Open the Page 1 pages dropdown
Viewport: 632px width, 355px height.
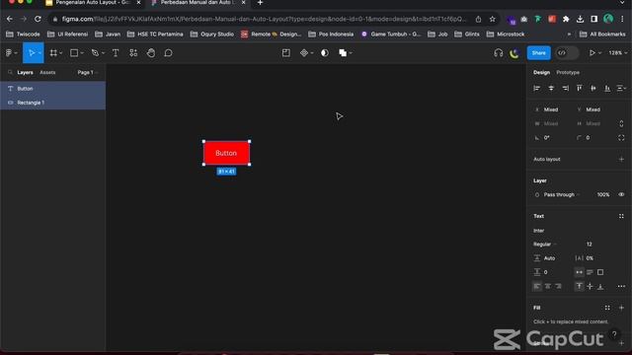coord(88,72)
